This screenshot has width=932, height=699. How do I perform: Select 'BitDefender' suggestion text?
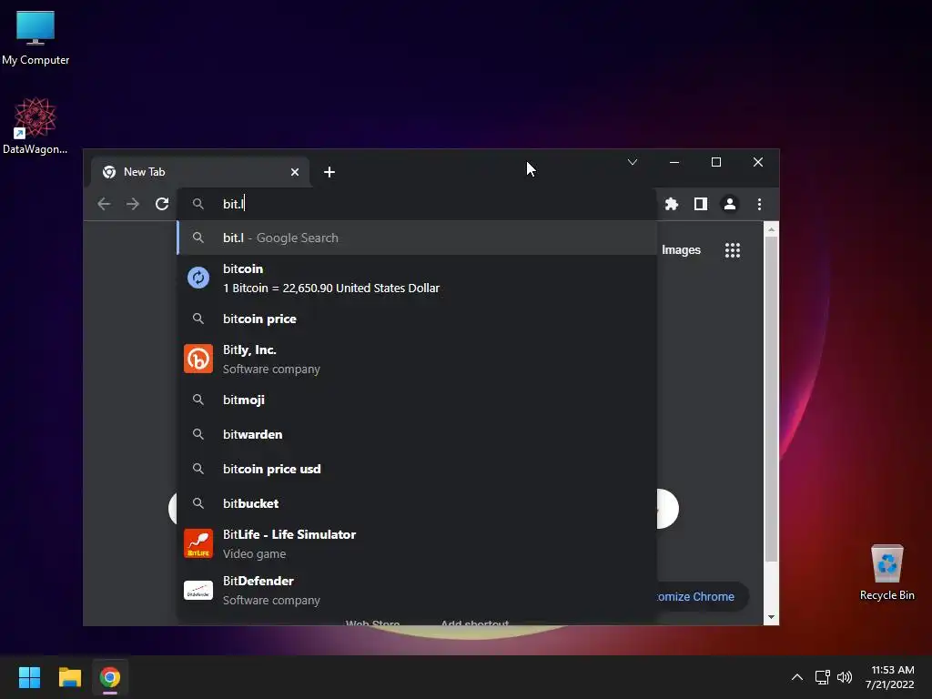(258, 581)
